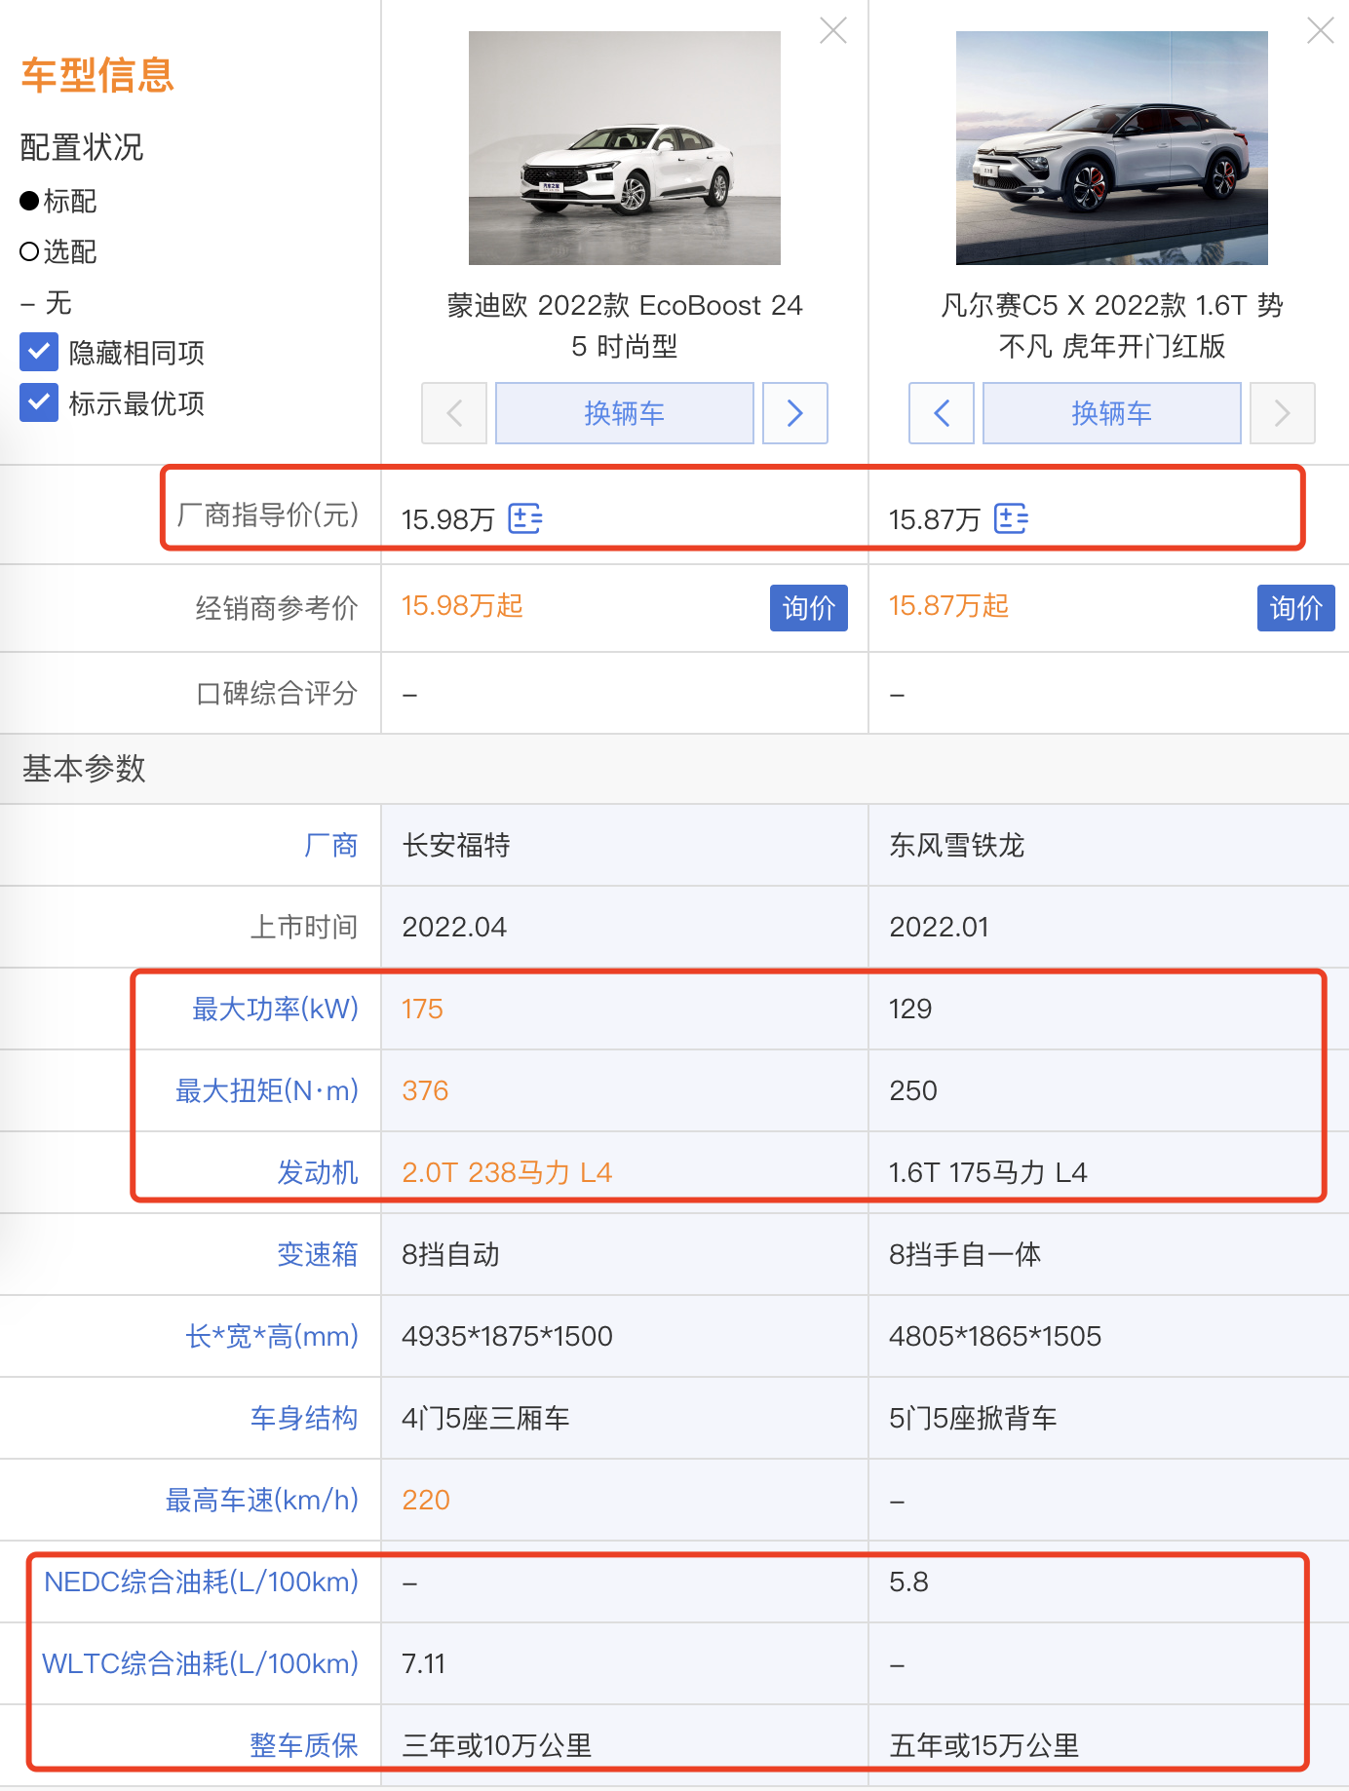Click the WLTC综合油耗 parameter link
The width and height of the screenshot is (1349, 1791).
click(201, 1663)
